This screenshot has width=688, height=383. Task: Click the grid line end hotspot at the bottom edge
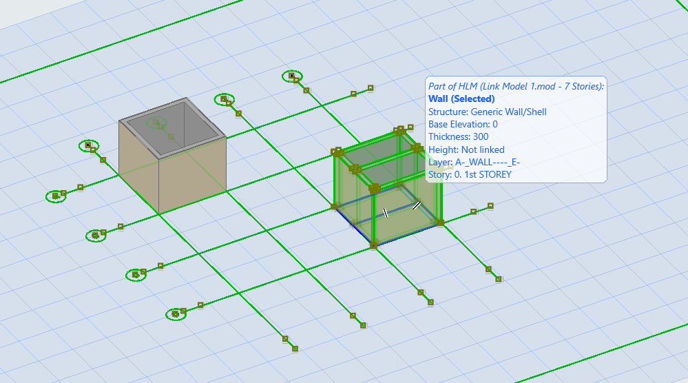point(295,349)
